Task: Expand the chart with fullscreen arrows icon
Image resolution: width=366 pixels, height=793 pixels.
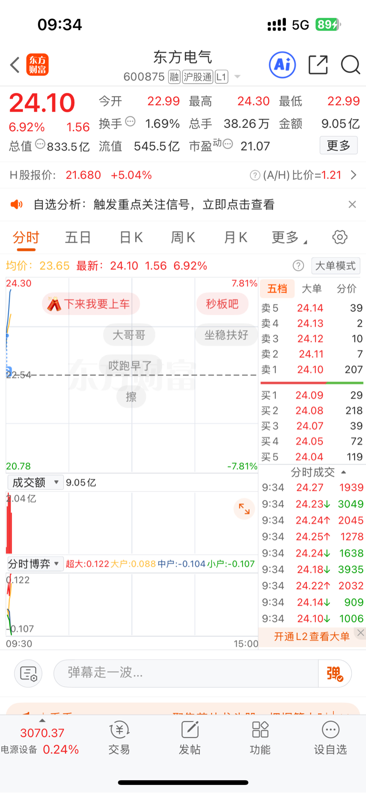Action: click(x=244, y=509)
